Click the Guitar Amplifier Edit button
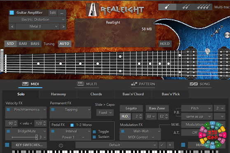 point(53,13)
